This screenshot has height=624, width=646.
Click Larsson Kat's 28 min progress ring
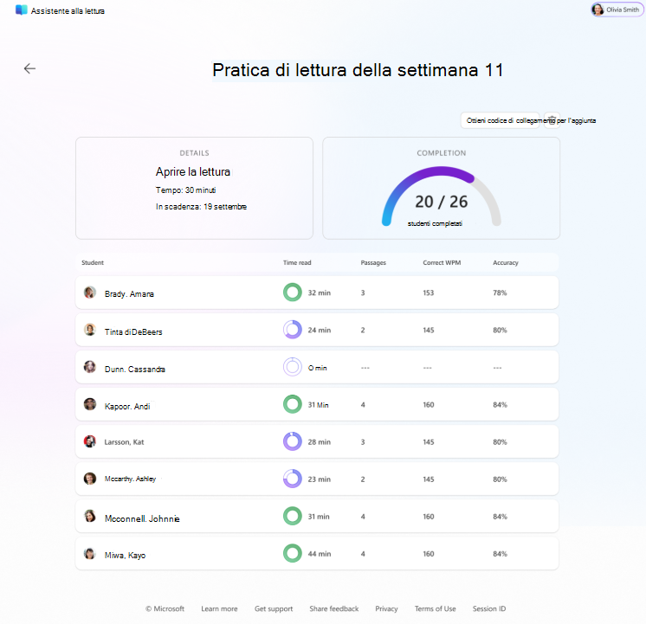pyautogui.click(x=293, y=441)
